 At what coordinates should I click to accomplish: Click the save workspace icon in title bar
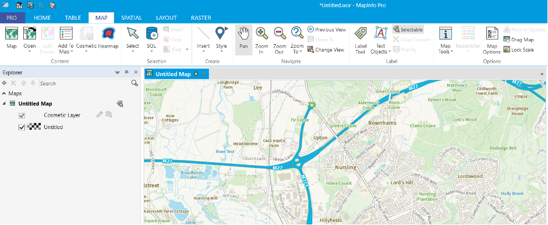(x=30, y=5)
